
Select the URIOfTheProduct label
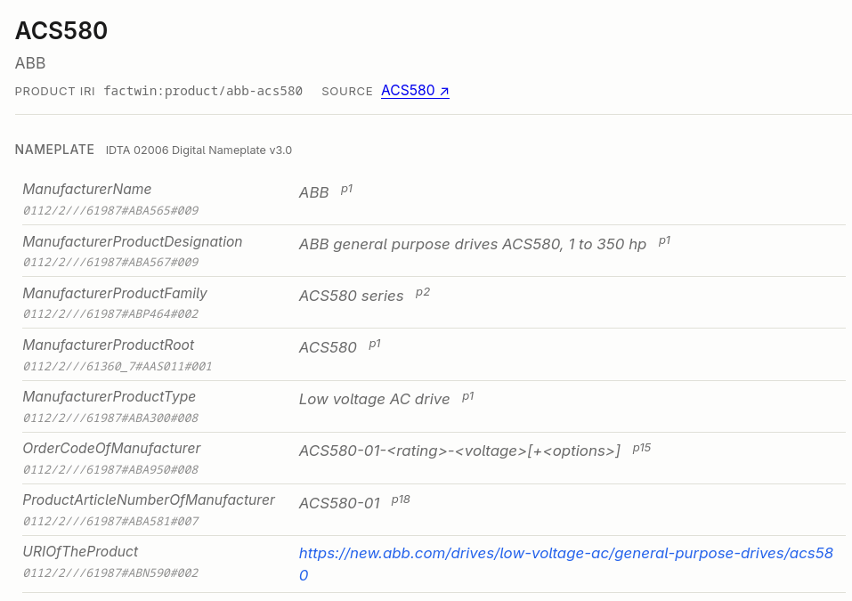point(80,551)
